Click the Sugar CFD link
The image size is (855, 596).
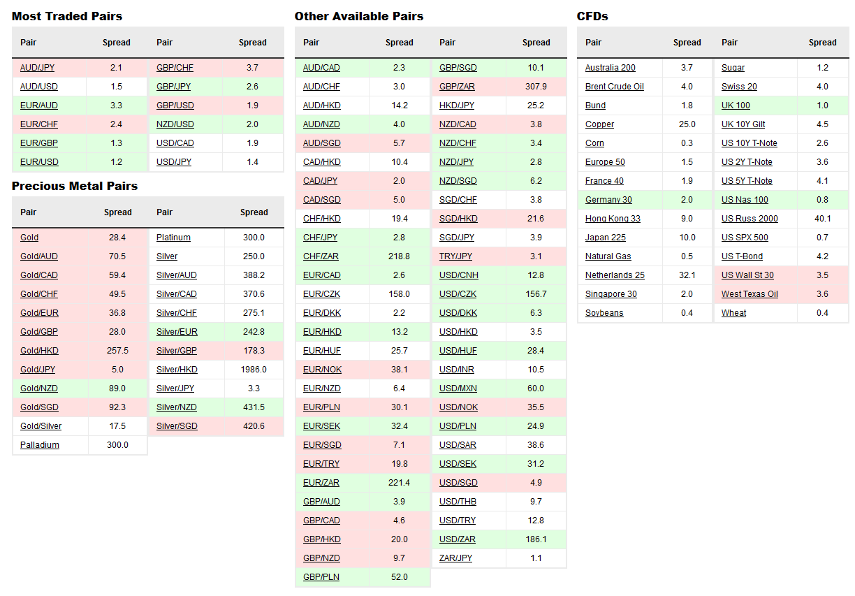coord(733,68)
